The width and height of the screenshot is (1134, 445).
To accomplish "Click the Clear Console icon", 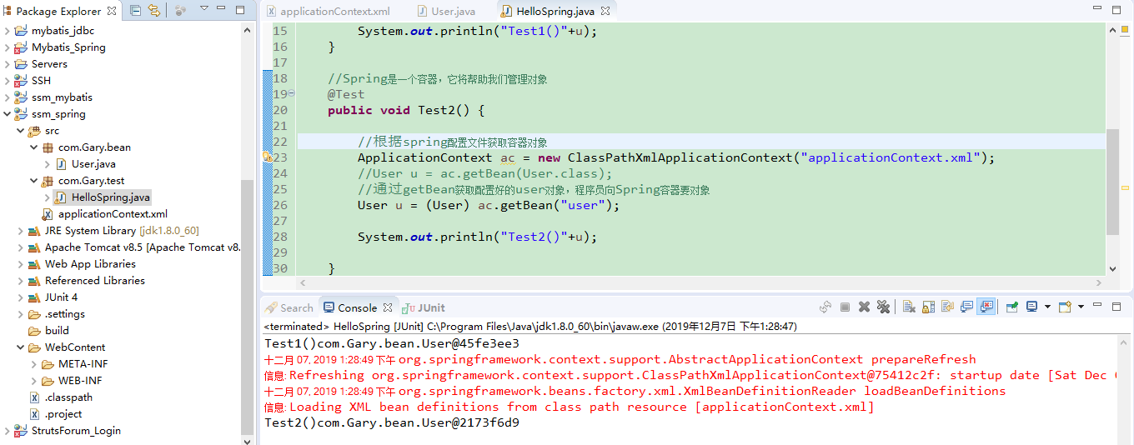I will click(x=909, y=307).
